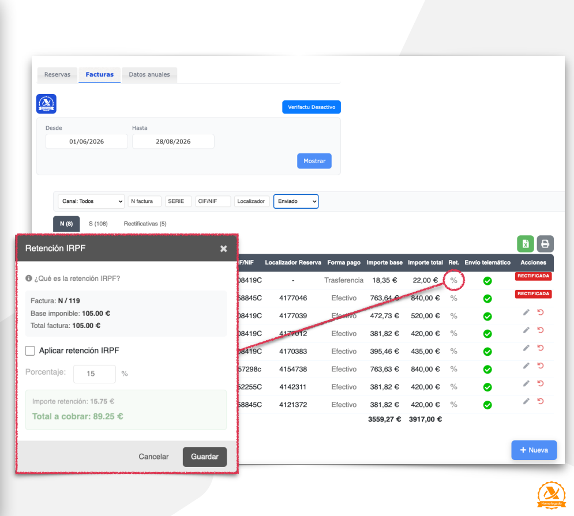View the Rectificativas (5) tab
This screenshot has height=516, width=574.
coord(145,224)
